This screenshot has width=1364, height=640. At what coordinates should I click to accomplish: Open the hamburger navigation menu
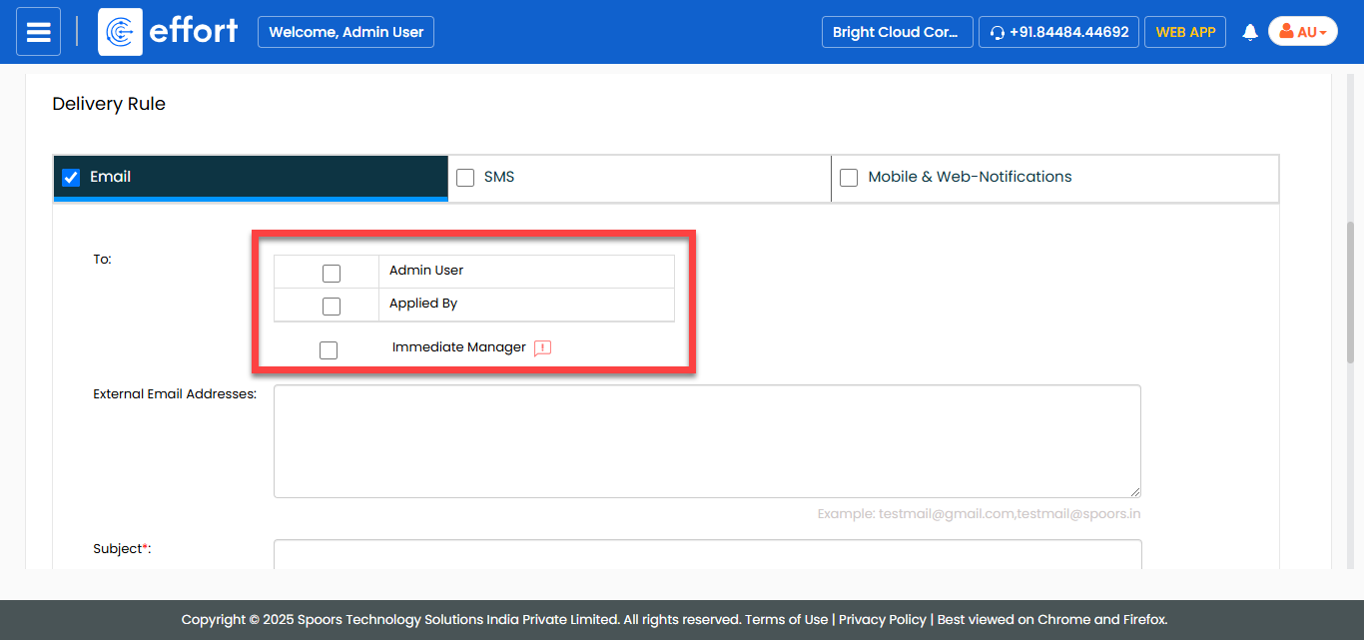click(x=38, y=32)
